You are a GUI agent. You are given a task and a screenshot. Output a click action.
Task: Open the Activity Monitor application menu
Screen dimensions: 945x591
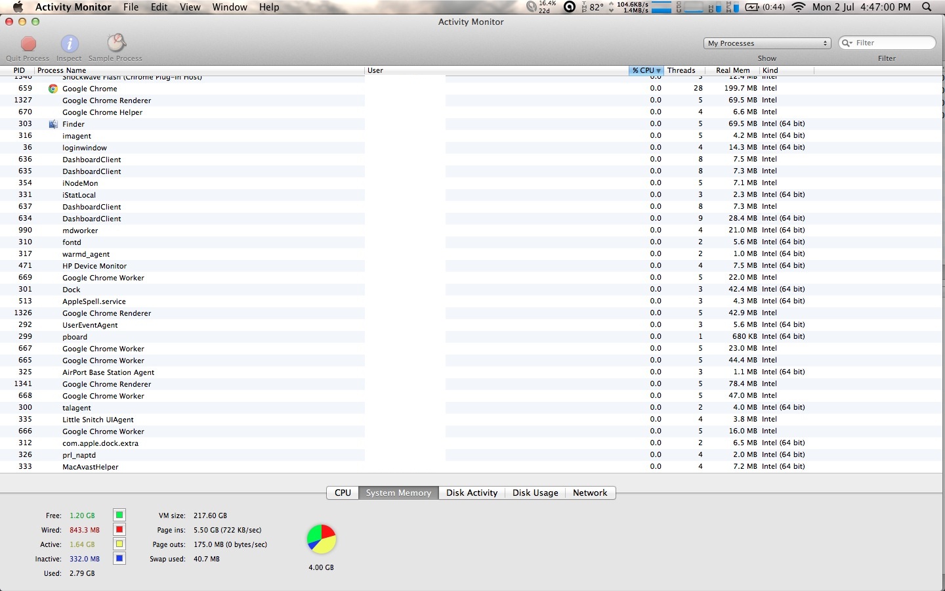[x=73, y=7]
